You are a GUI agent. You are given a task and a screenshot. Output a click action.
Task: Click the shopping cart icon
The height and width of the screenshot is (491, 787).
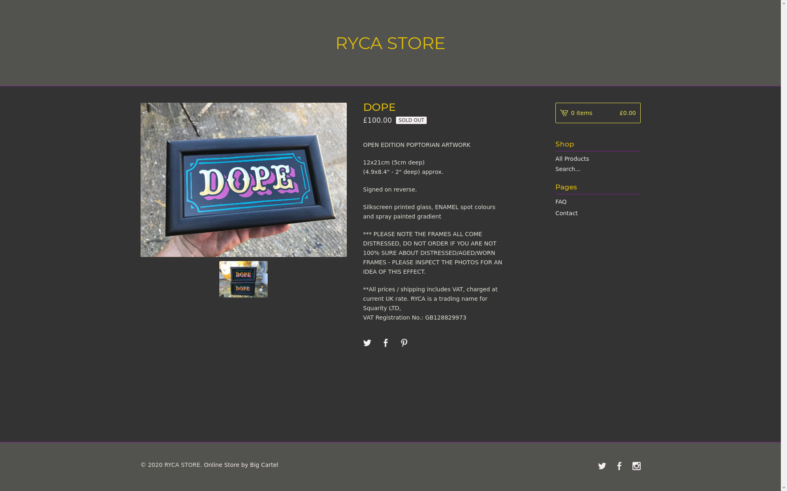tap(564, 113)
